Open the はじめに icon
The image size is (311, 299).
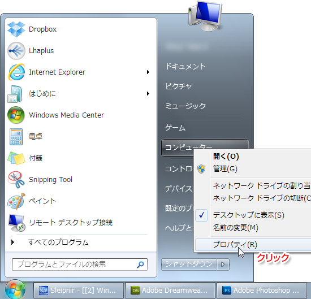coord(15,94)
